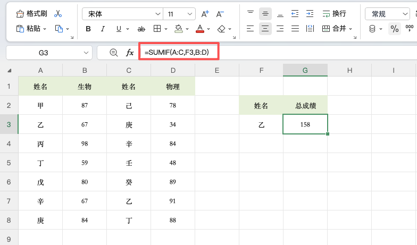The height and width of the screenshot is (245, 417).
Task: Align text right
Action: coord(280,29)
